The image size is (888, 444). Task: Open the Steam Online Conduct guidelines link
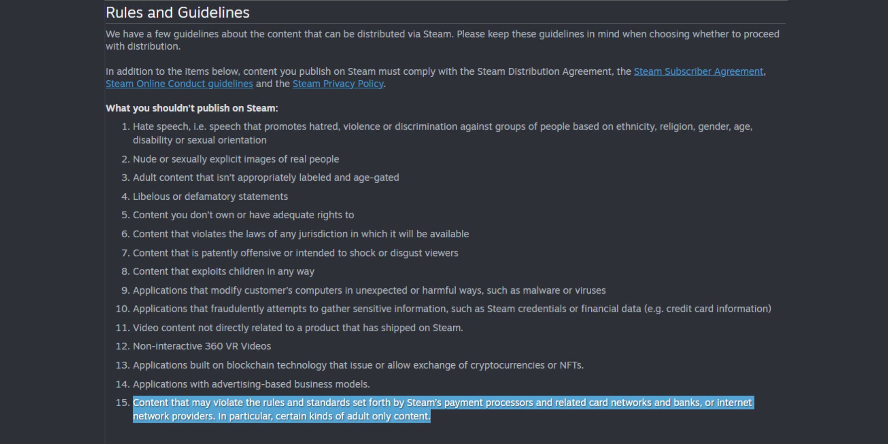179,84
